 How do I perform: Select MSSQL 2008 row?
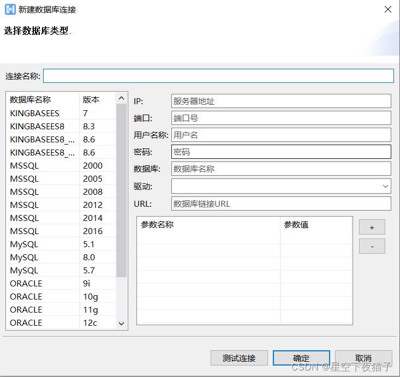pos(61,192)
